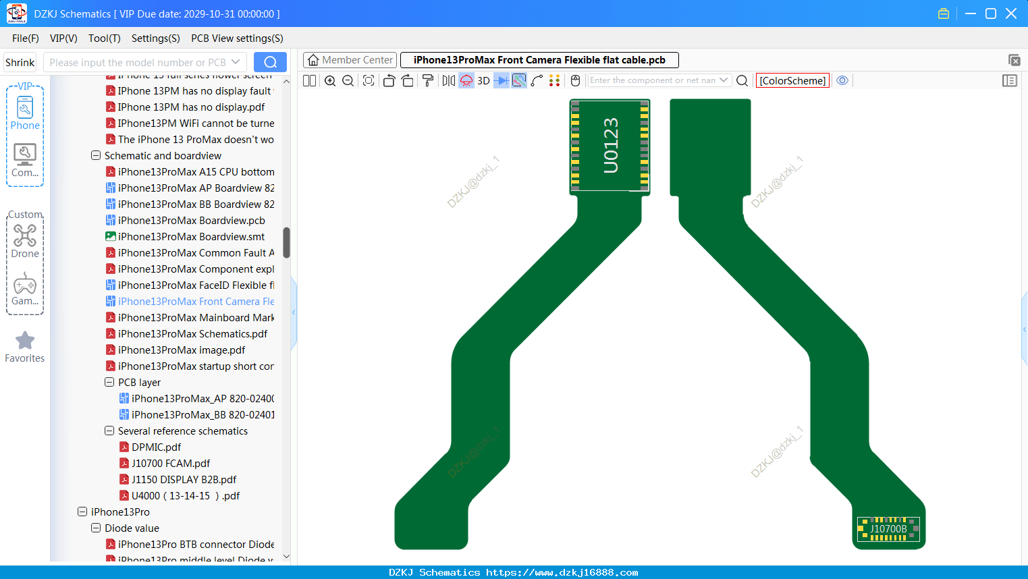Toggle the split view layout icon
The image size is (1028, 579).
(309, 80)
